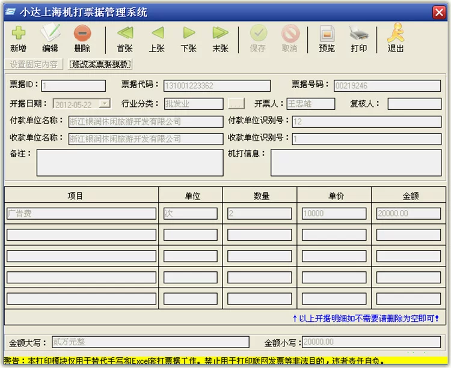
Task: Click the 收款单位识别号 field
Action: (x=367, y=139)
